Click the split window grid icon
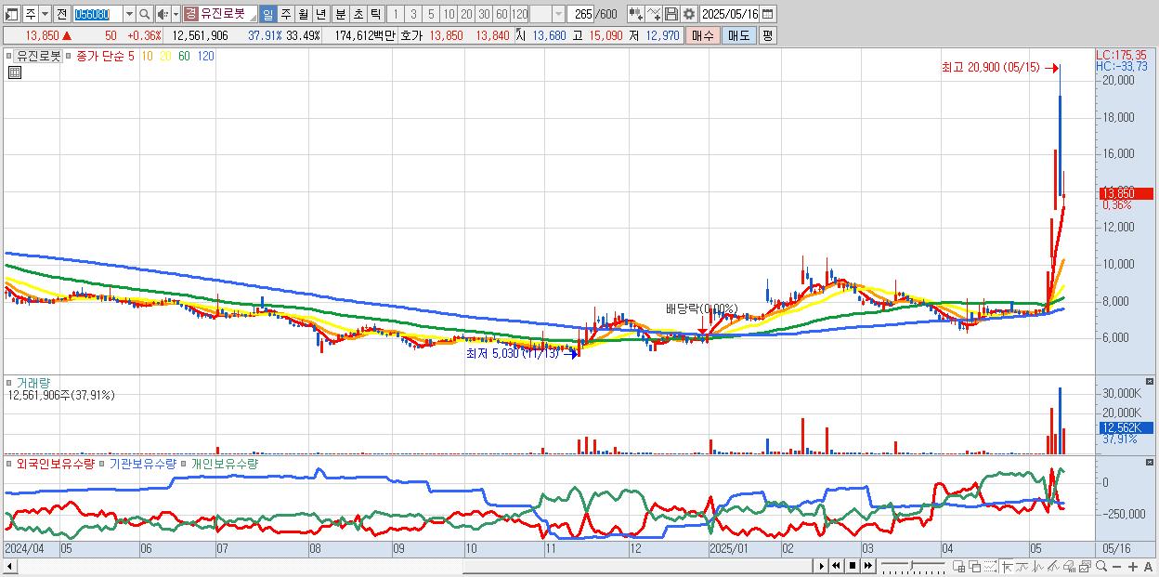 959,566
